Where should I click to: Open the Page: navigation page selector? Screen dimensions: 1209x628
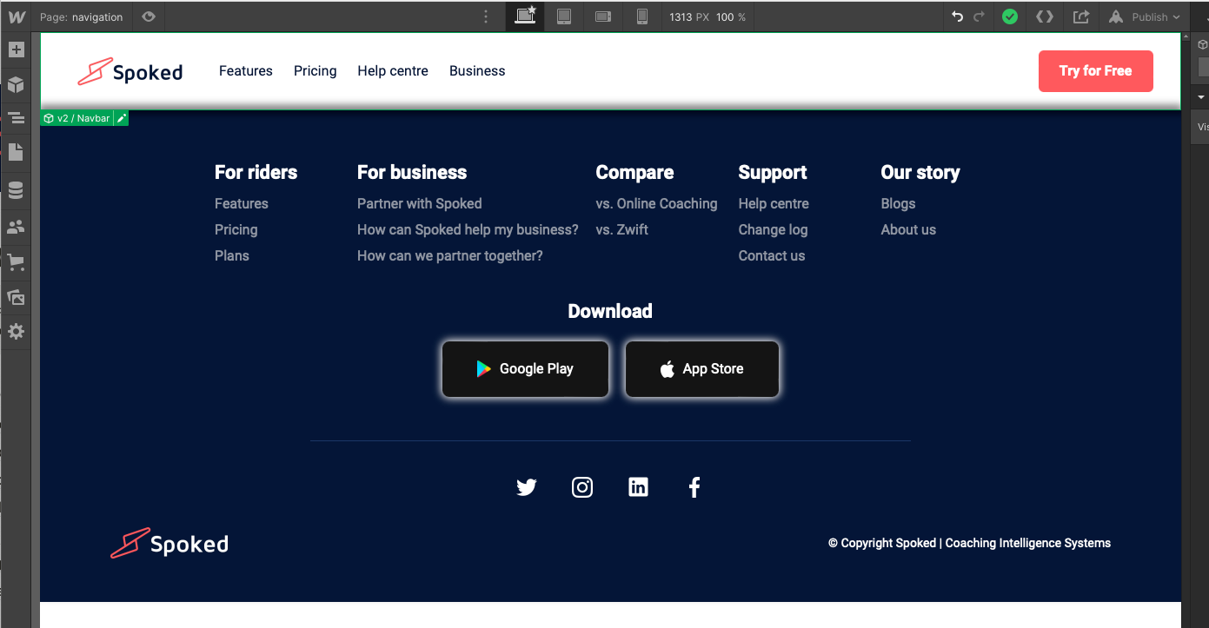(x=82, y=17)
